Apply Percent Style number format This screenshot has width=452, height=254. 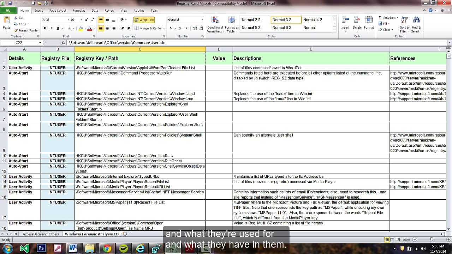[x=180, y=28]
